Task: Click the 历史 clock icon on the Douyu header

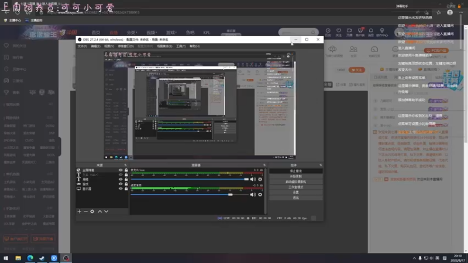Action: [328, 30]
